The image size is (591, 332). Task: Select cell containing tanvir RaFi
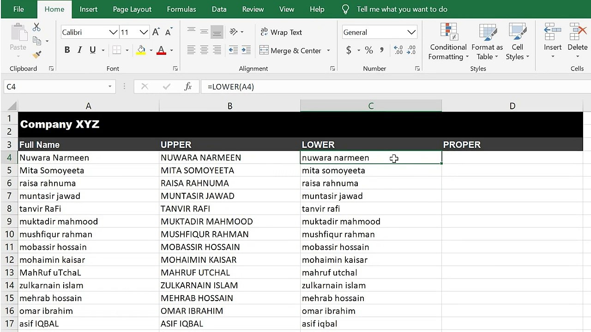[x=88, y=209]
